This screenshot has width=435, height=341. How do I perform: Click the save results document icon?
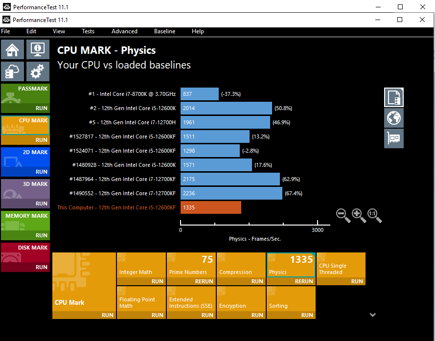click(394, 97)
